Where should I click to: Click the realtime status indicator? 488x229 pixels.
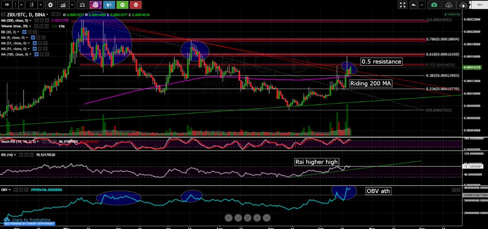click(x=452, y=14)
